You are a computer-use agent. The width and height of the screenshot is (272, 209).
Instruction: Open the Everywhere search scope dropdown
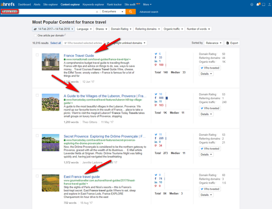click(114, 12)
